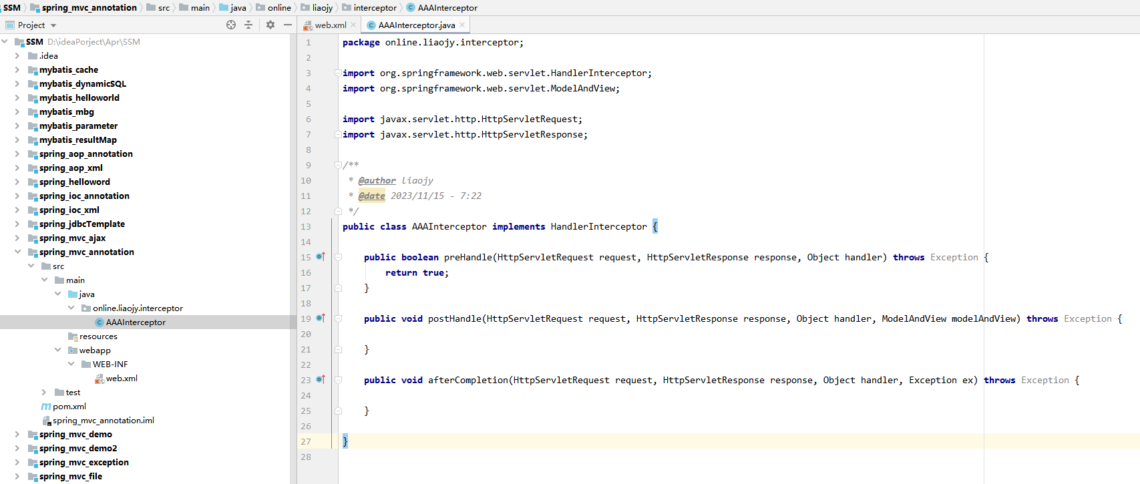Select pom.xml in project tree
The width and height of the screenshot is (1140, 484).
(x=69, y=407)
